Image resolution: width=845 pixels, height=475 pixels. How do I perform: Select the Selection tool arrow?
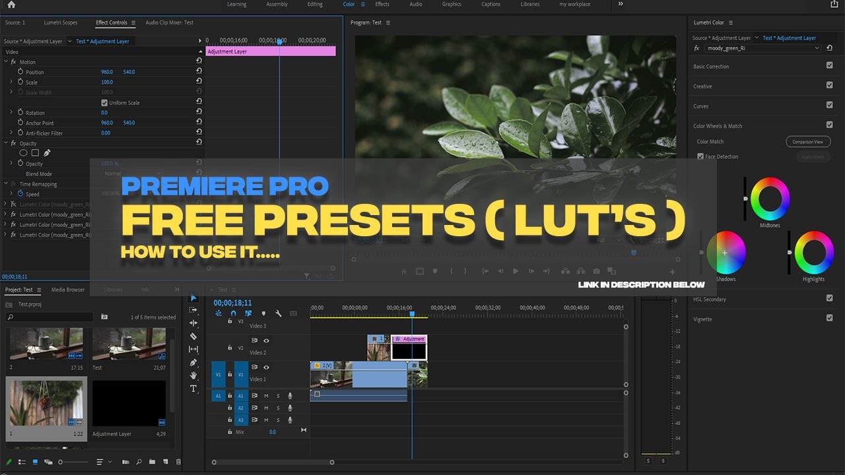tap(193, 298)
